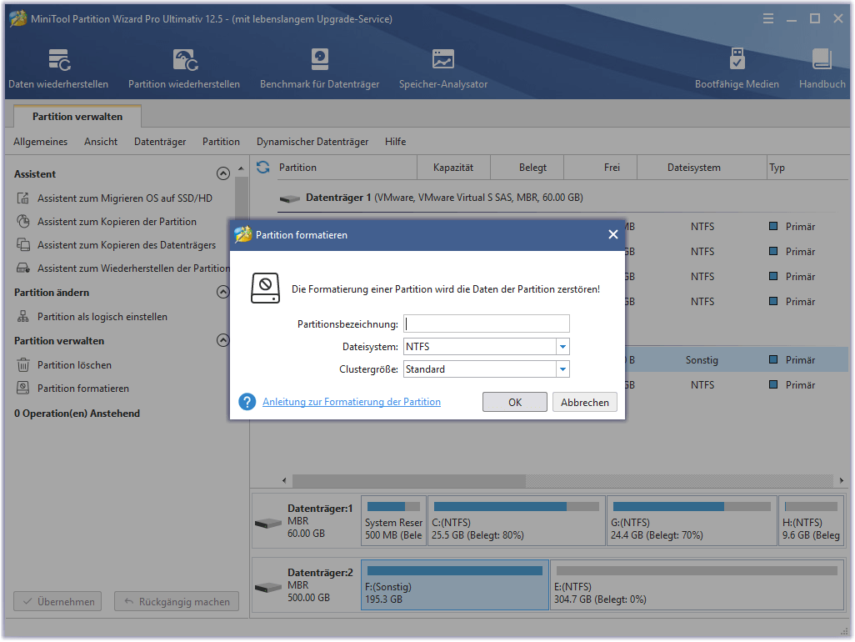
Task: Click the help question mark icon in dialog
Action: click(247, 402)
